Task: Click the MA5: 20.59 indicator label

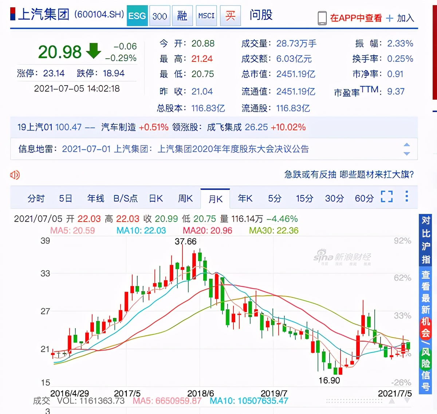Action: (x=72, y=231)
